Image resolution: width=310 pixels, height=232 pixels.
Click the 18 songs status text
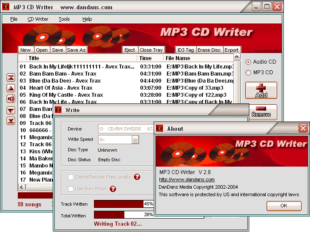29,204
